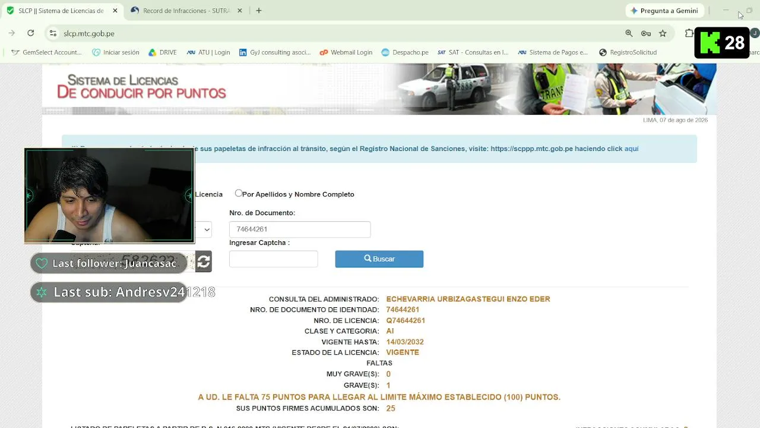Select search Por Apellidos y Nombre Completo
Viewport: 760px width, 428px height.
[x=239, y=193]
